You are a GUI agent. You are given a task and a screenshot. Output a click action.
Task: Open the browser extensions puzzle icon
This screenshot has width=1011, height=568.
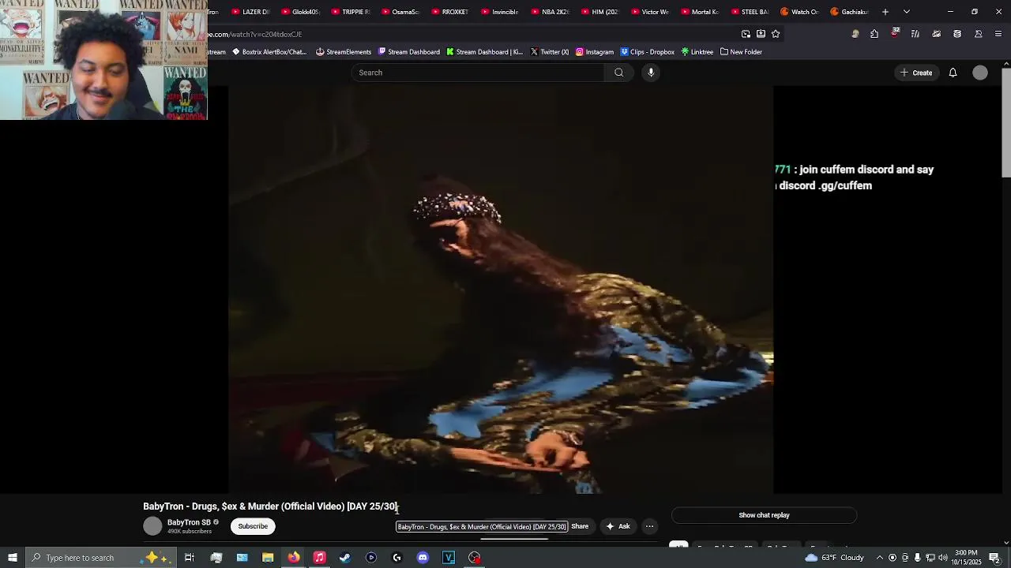pyautogui.click(x=874, y=34)
